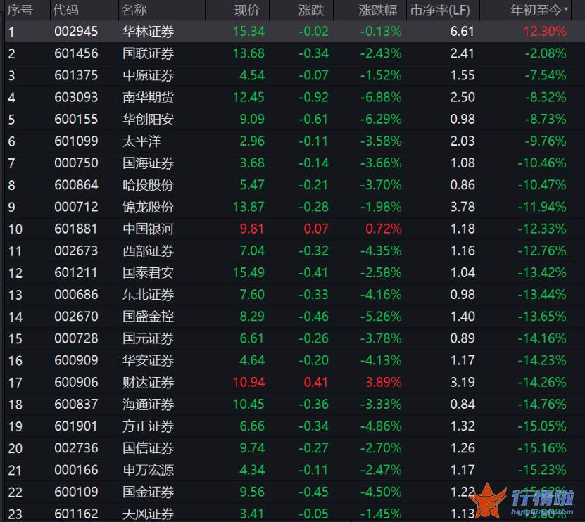Sort by 现价 column header
The image size is (585, 522).
click(x=247, y=10)
